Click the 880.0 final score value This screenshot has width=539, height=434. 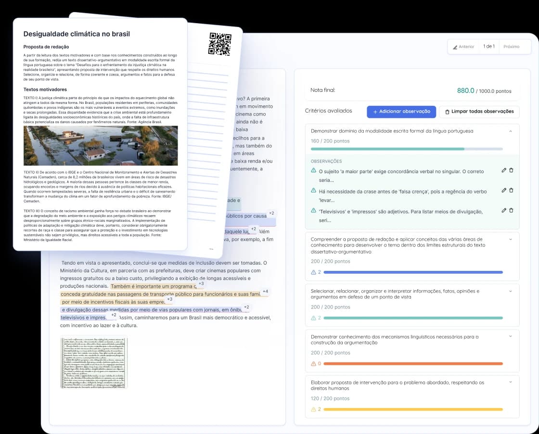click(x=465, y=91)
